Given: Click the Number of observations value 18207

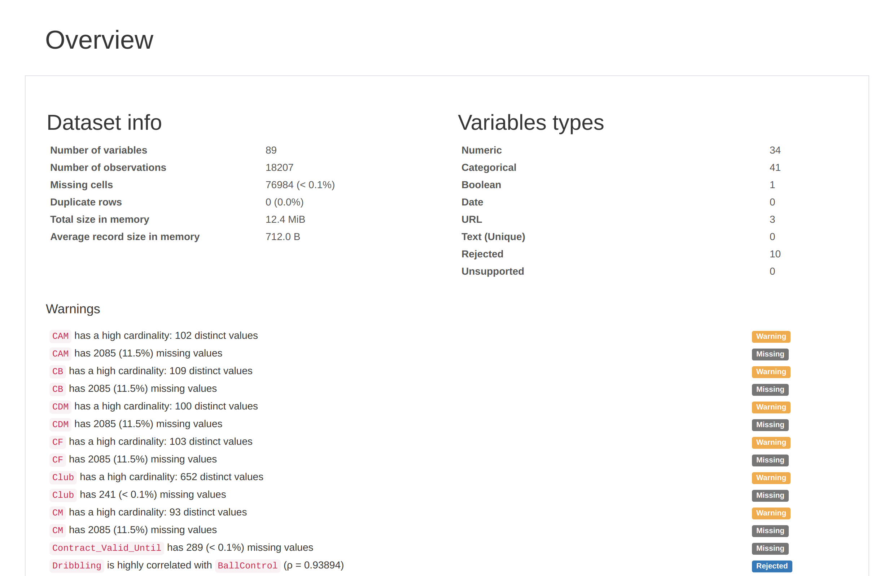Looking at the screenshot, I should [279, 167].
